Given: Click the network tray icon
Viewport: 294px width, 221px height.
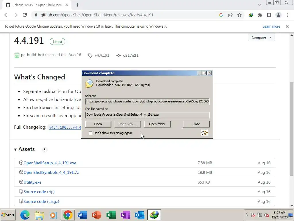Looking at the screenshot, I should 260,215.
